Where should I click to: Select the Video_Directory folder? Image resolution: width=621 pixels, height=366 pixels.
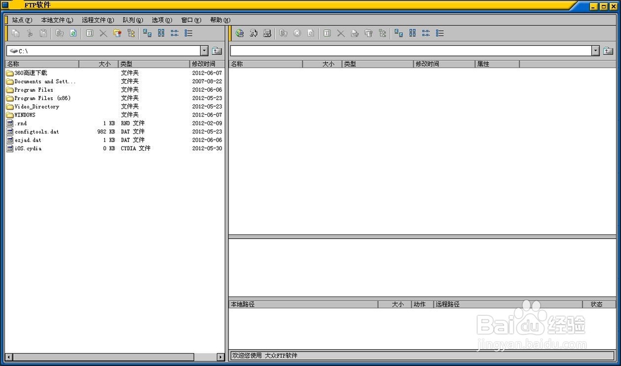(33, 107)
